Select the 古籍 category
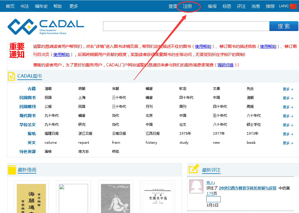This screenshot has height=213, width=299. coord(32,89)
